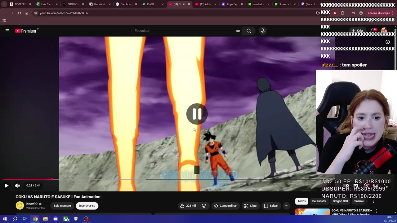
Task: Open the apps grid in bookmarks bar
Action: pyautogui.click(x=4, y=21)
